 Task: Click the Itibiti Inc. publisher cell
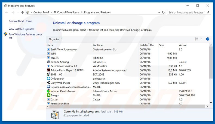[x=98, y=58]
